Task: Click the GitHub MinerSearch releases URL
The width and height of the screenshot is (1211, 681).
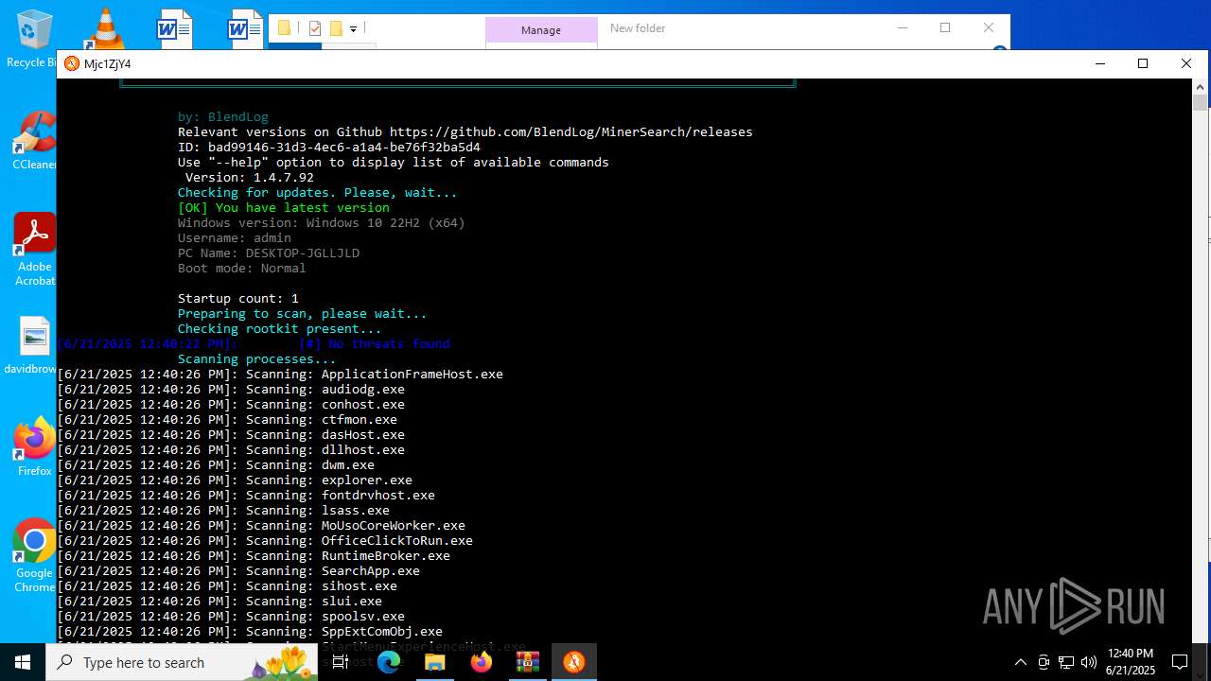Action: (x=571, y=132)
